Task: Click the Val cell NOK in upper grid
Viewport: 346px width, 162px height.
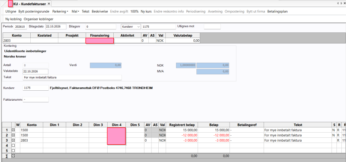Action: click(x=160, y=41)
